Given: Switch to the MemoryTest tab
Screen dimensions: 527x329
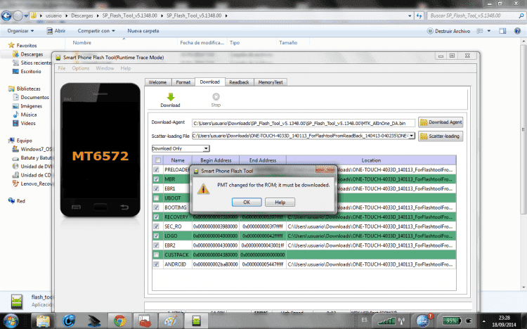Looking at the screenshot, I should point(271,82).
